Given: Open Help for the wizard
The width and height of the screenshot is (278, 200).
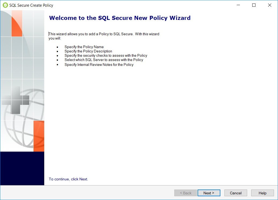Looking at the screenshot, I should pyautogui.click(x=262, y=193).
